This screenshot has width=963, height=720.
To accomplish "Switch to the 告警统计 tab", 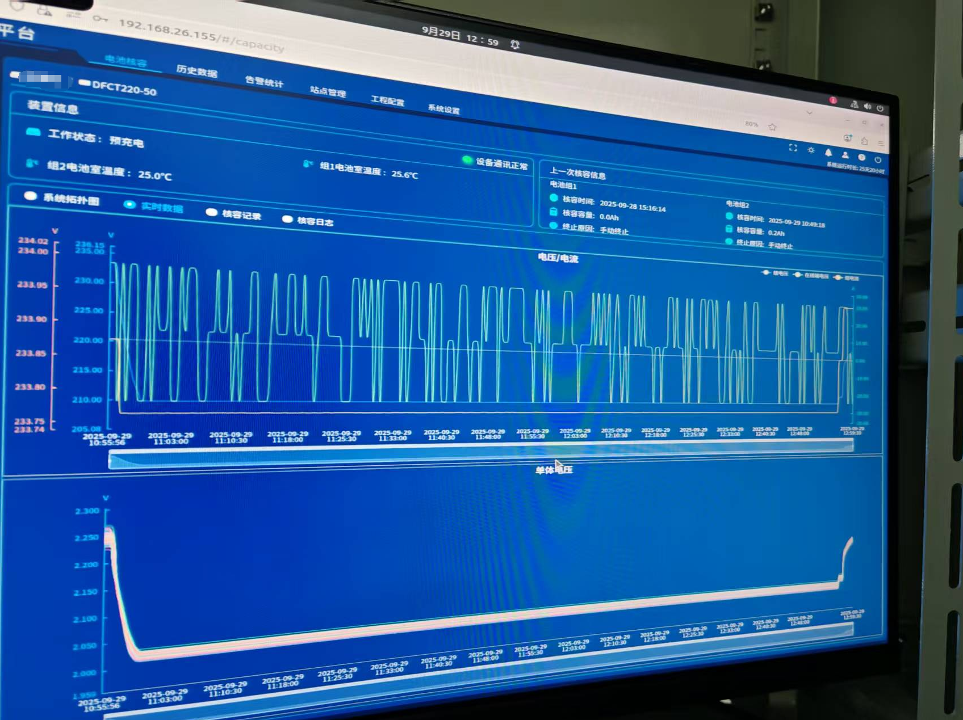I will point(264,82).
